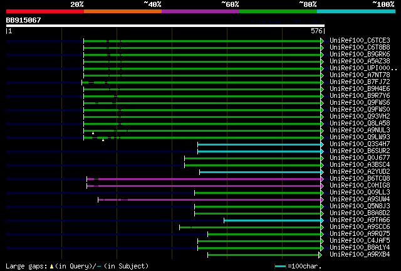Select the green ~80% identity legend segment
The height and width of the screenshot is (271, 401).
click(278, 11)
